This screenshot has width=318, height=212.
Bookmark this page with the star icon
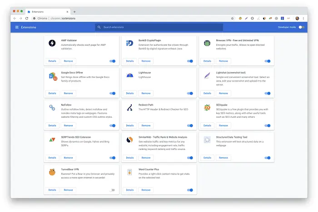233,19
